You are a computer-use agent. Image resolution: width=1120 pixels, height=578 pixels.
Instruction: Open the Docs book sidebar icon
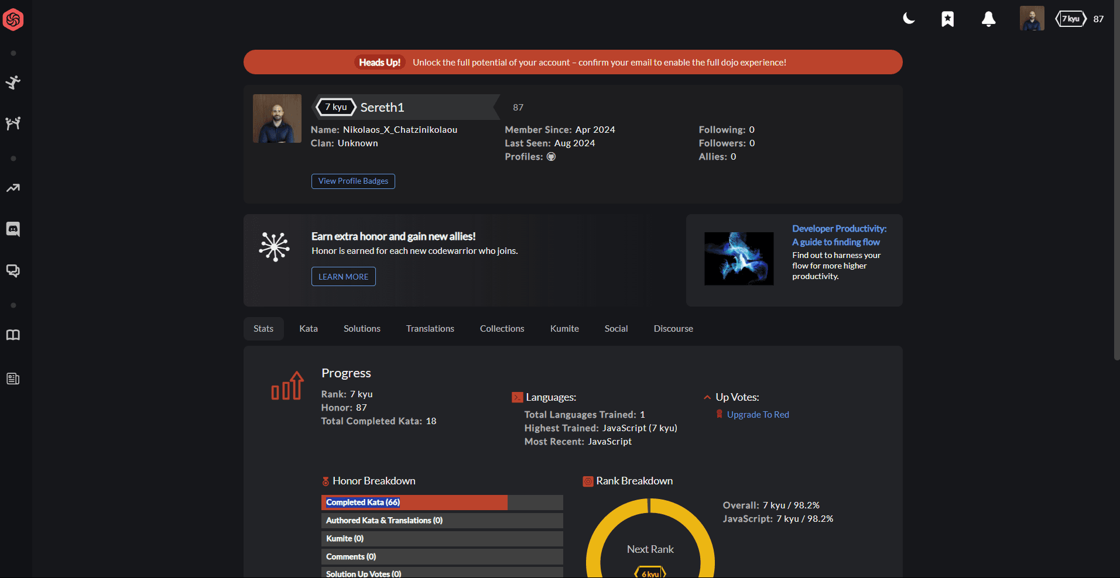coord(13,335)
